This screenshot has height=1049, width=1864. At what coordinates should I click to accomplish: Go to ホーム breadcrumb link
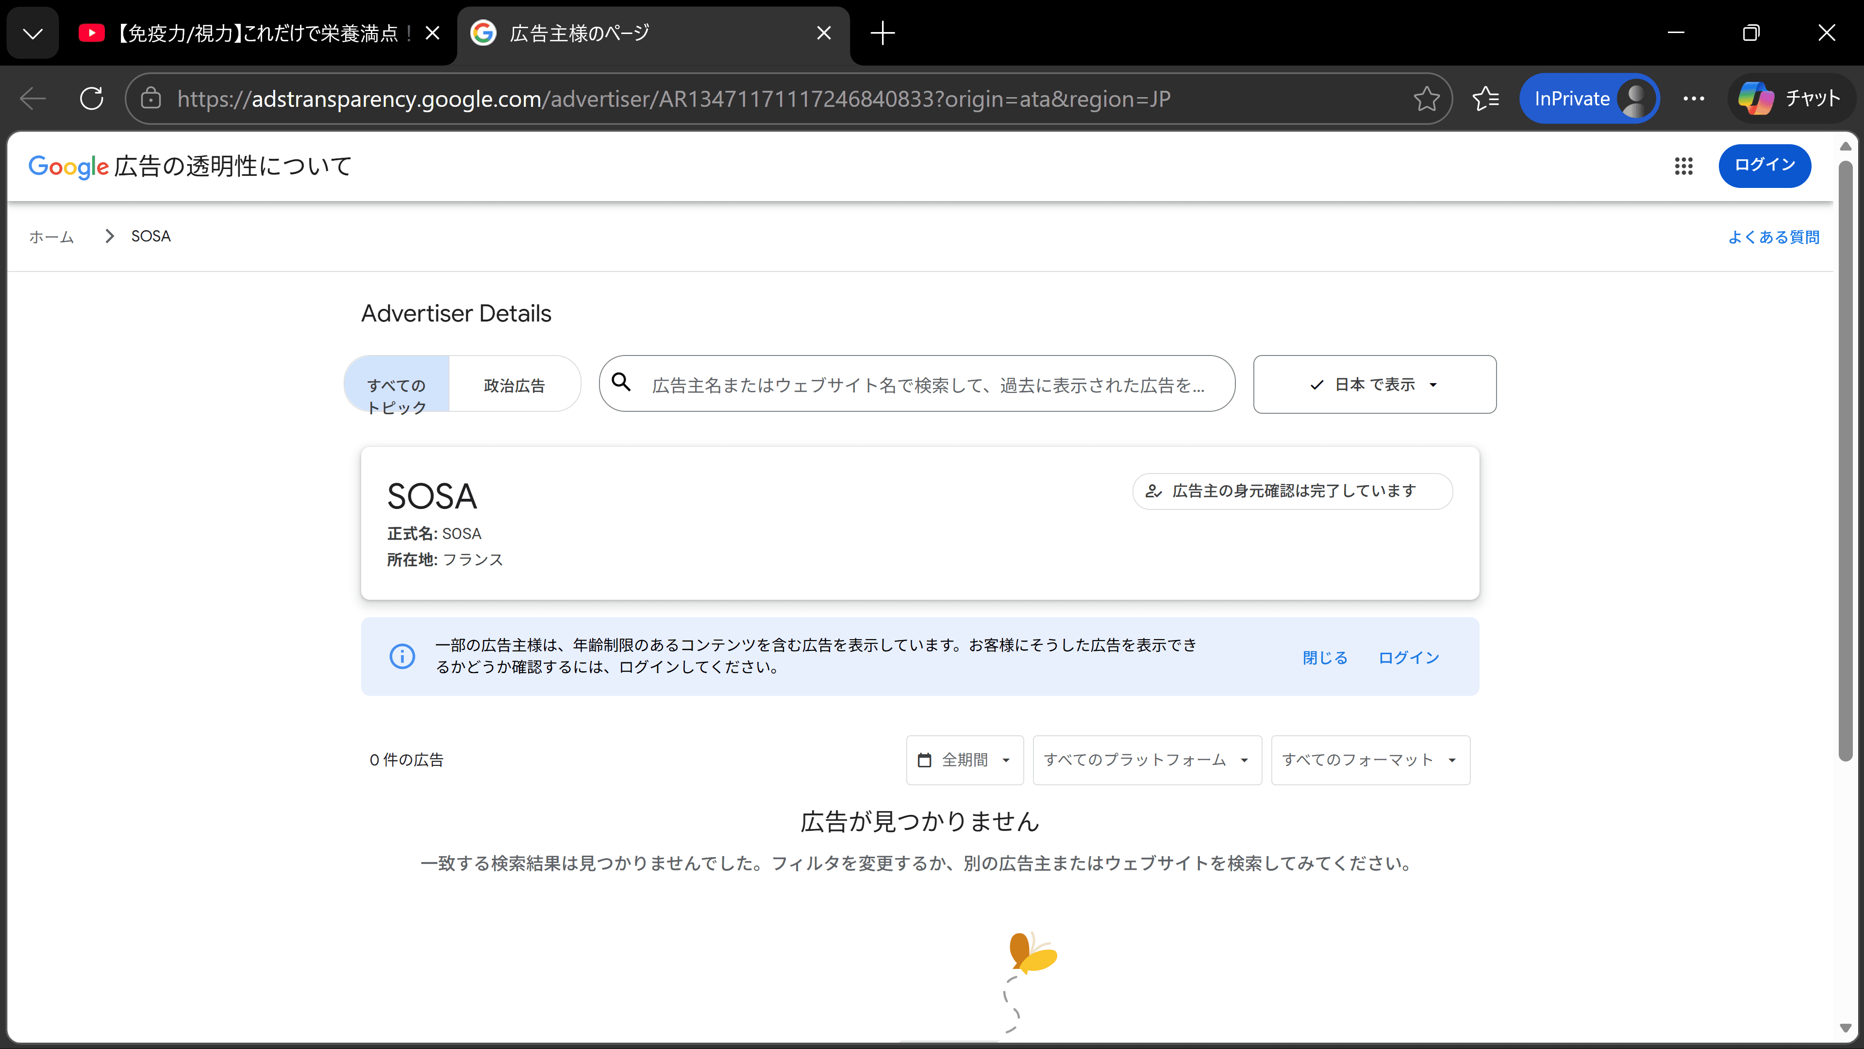[x=51, y=237]
